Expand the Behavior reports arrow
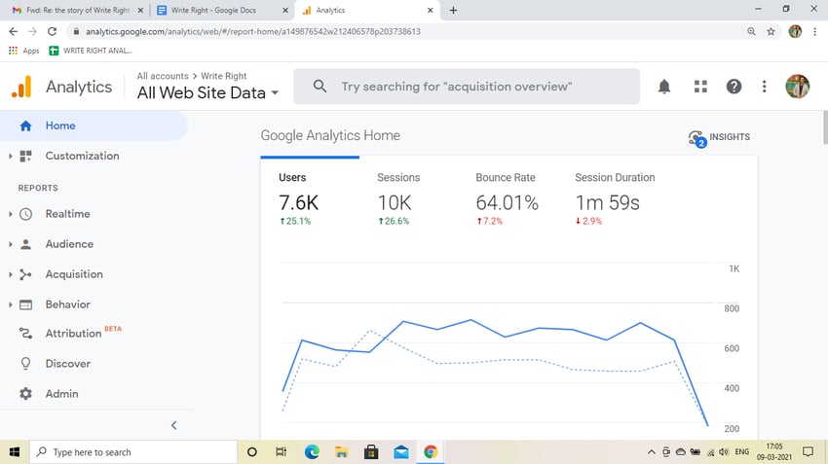Viewport: 828px width, 464px height. [x=10, y=304]
